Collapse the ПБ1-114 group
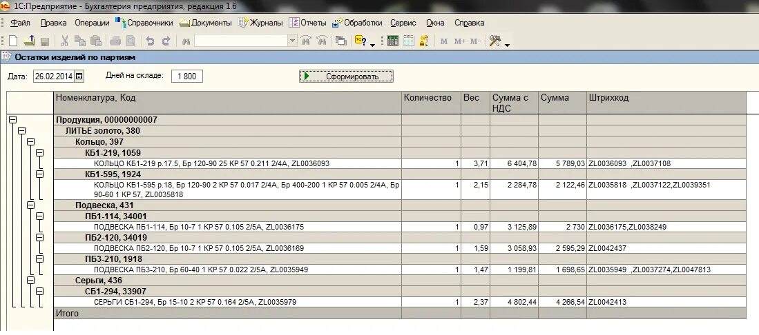Viewport: 759px width, 335px height. pos(39,216)
